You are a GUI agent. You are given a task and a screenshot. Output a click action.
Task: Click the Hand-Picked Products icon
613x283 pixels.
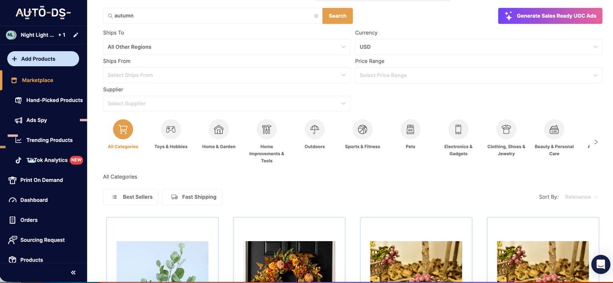point(18,100)
